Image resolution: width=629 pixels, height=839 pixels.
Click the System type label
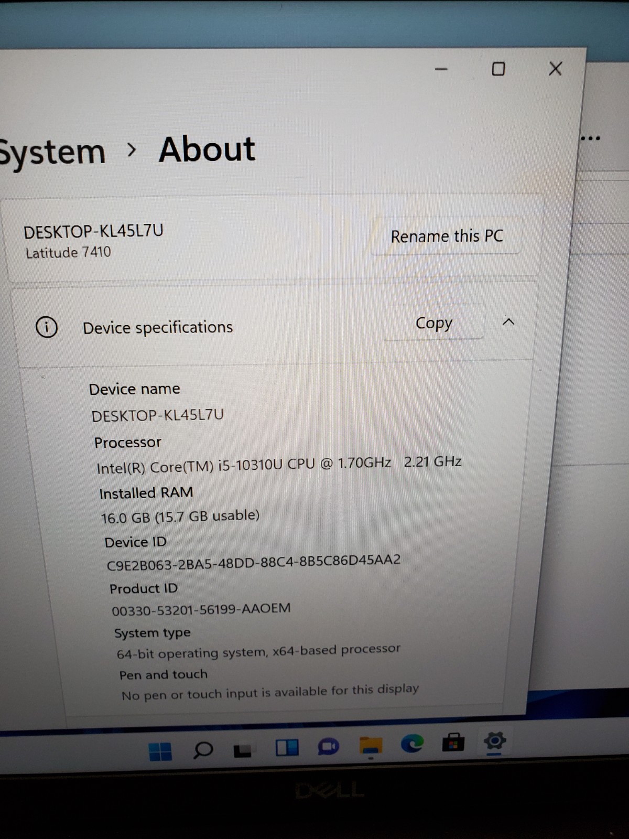click(153, 633)
